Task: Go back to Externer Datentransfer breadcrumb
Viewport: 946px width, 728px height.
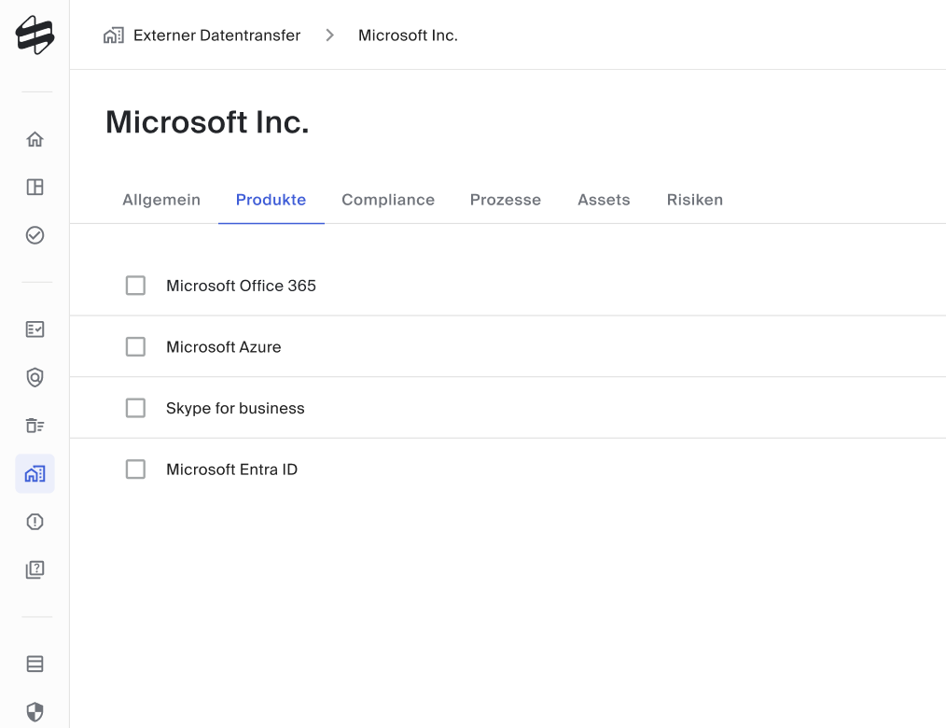Action: 216,35
